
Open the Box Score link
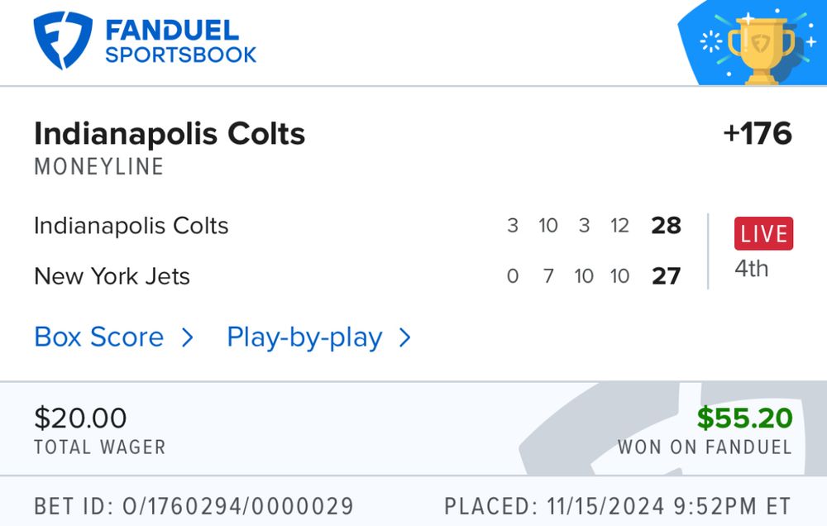[99, 337]
